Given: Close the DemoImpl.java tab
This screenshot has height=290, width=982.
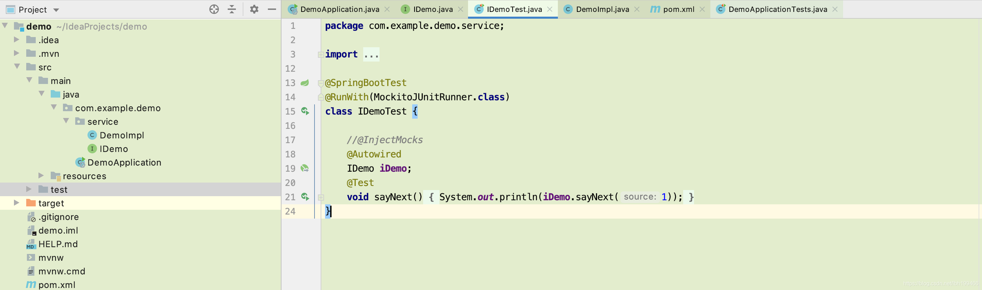Looking at the screenshot, I should pyautogui.click(x=637, y=9).
